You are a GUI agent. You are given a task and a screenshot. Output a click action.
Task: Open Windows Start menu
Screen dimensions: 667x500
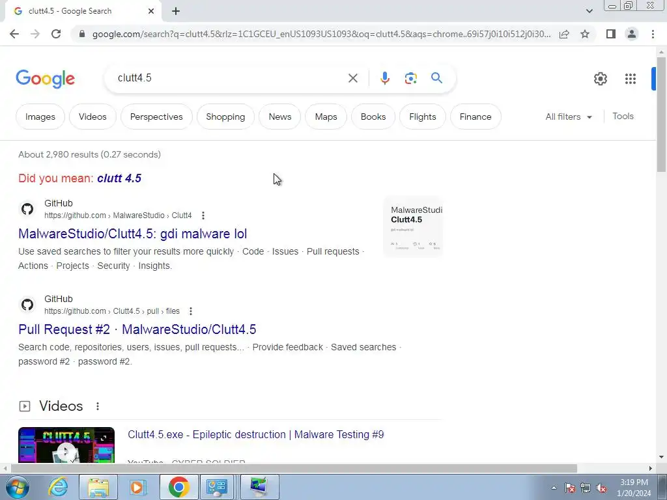click(x=17, y=487)
